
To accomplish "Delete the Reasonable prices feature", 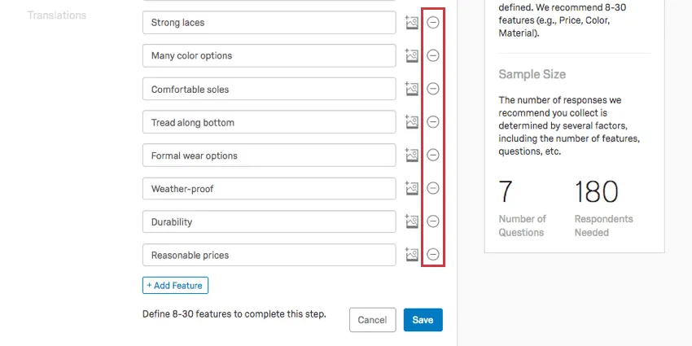I will coord(433,254).
